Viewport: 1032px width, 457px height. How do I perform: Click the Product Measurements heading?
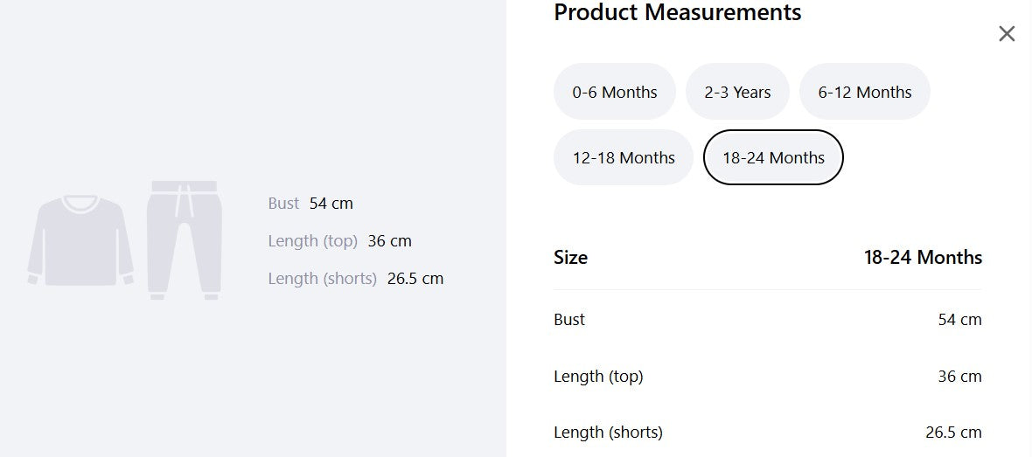coord(677,12)
